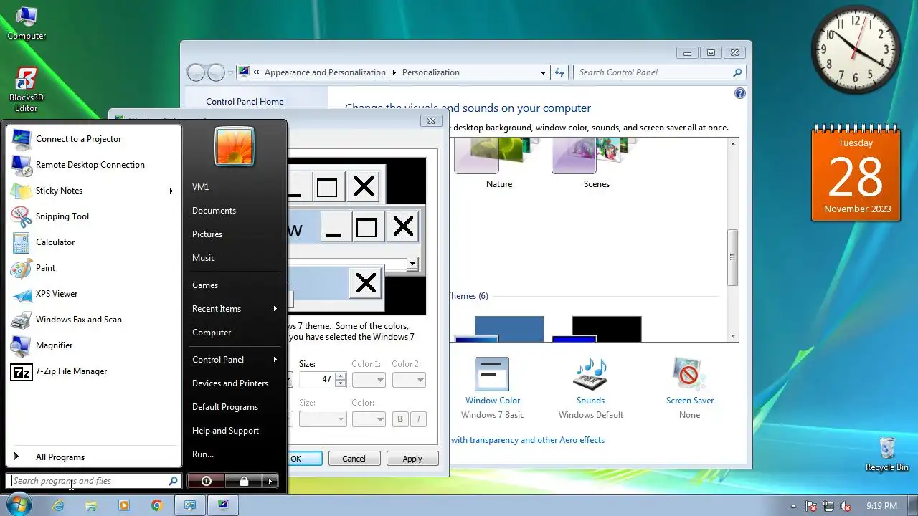Open the Computer desktop icon
Screen dimensions: 918x516
tap(27, 21)
